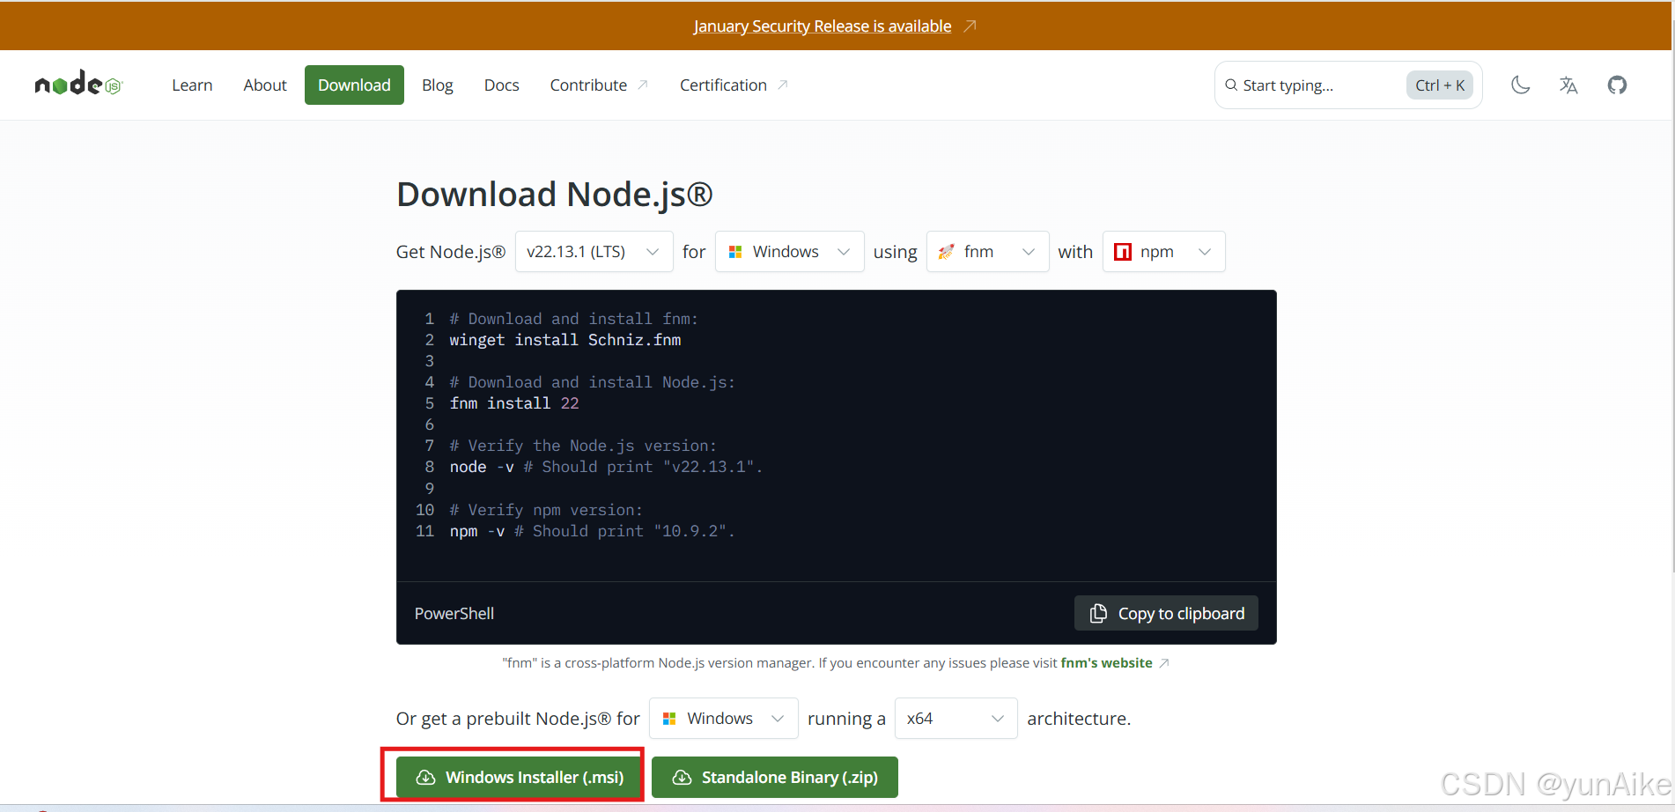This screenshot has height=812, width=1675.
Task: Click the arrow icon next to Certification
Action: [x=782, y=85]
